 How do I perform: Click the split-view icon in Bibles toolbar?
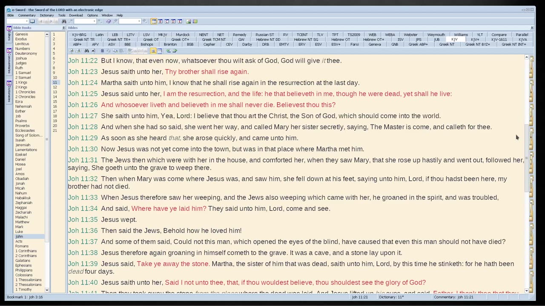click(x=160, y=51)
